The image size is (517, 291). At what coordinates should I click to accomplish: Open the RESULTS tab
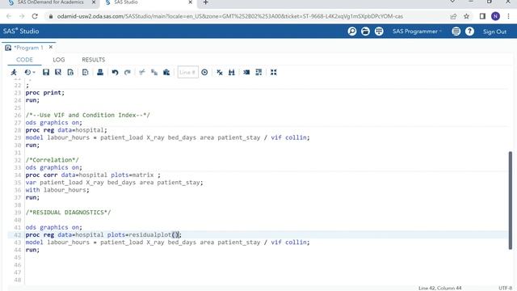point(94,60)
